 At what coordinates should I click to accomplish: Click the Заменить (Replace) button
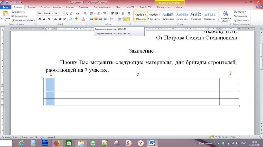pos(240,16)
